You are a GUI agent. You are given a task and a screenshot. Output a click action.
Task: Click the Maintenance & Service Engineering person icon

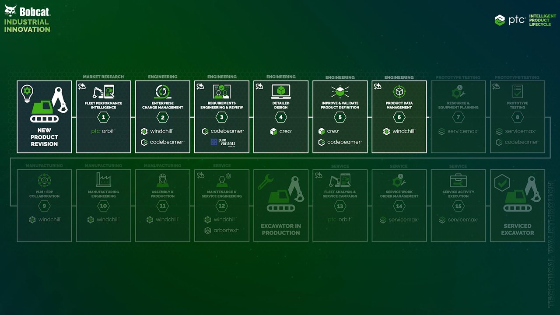(223, 180)
